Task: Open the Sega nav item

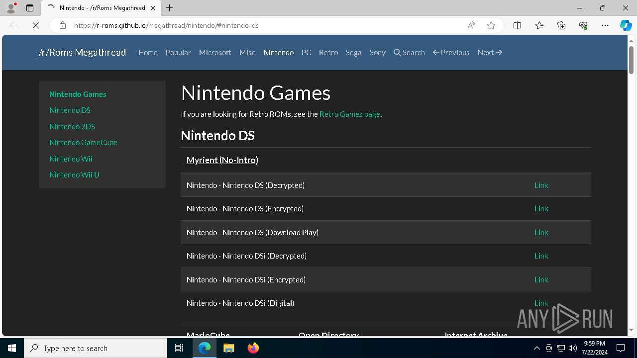Action: pos(354,52)
